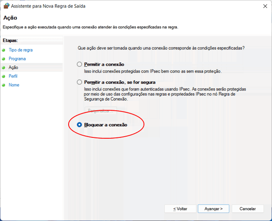Close the Nova Regra de Saída wizard
272x221 pixels.
tap(264, 6)
